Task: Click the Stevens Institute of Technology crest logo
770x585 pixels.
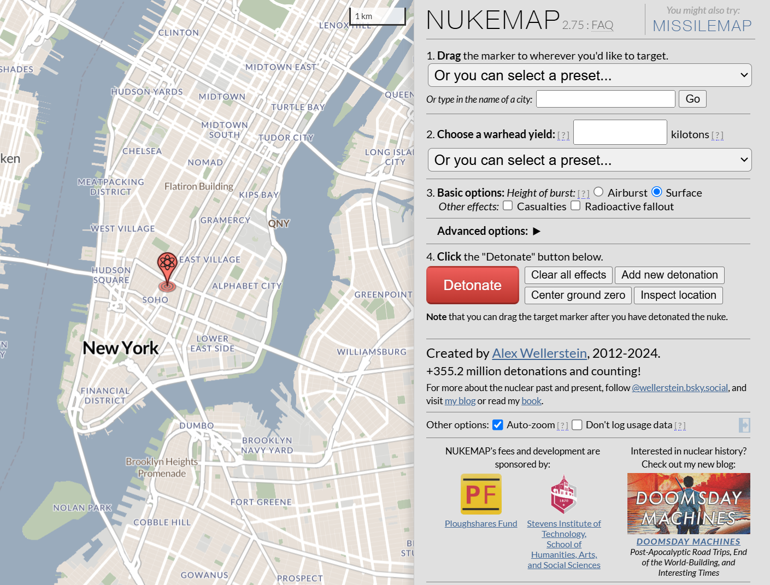Action: coord(563,494)
